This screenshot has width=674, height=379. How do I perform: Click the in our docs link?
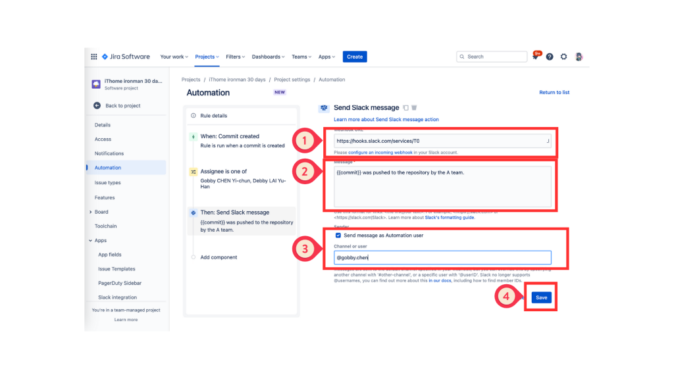click(x=440, y=280)
